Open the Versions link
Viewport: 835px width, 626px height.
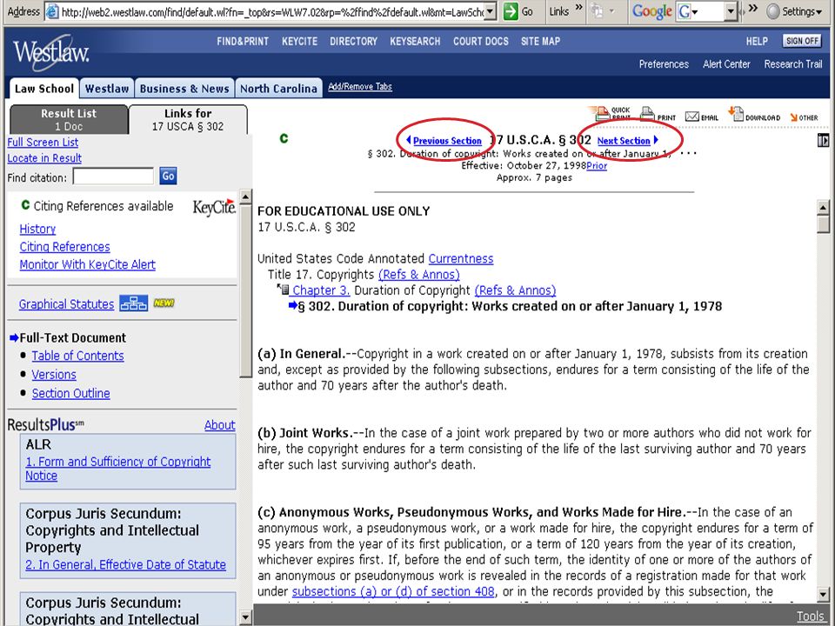pyautogui.click(x=54, y=374)
